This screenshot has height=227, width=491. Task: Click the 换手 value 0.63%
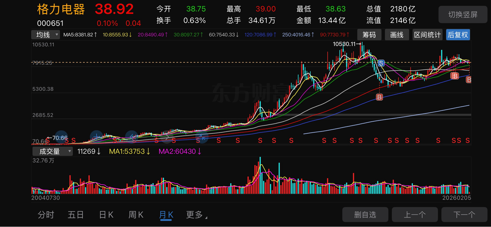tap(195, 21)
